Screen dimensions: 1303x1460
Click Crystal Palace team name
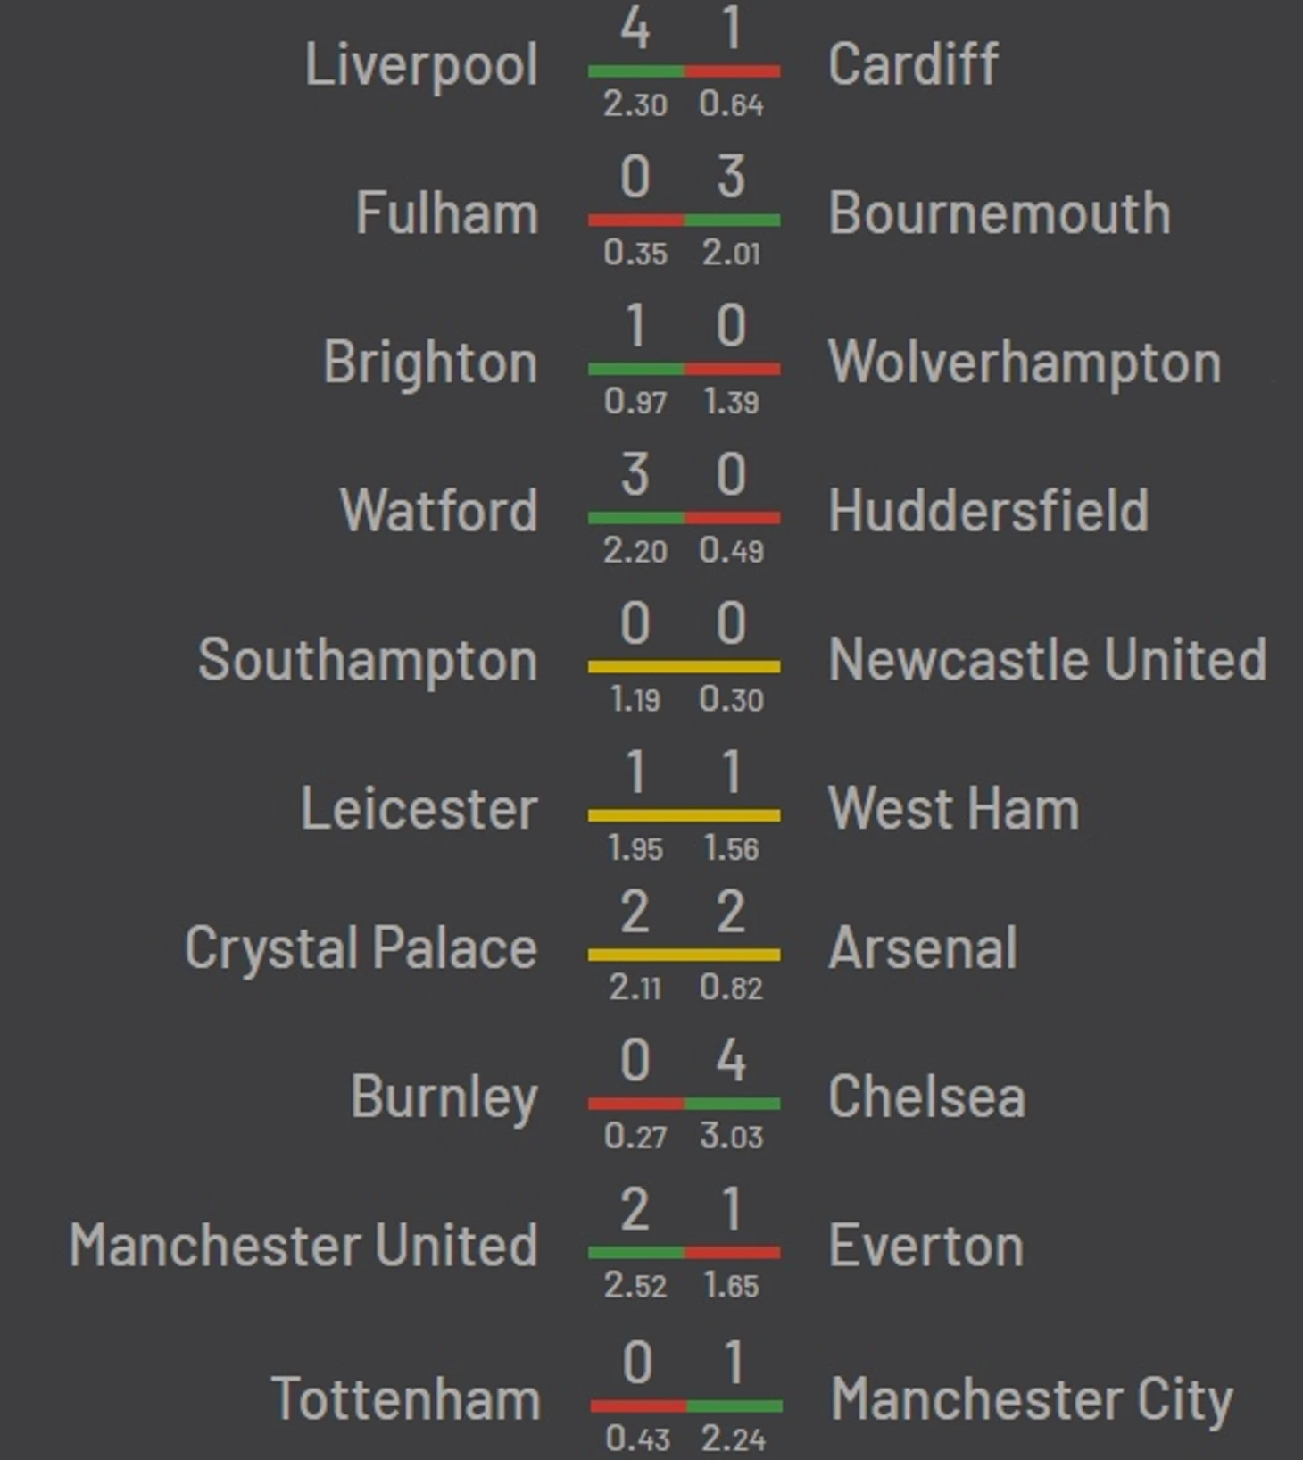coord(361,949)
